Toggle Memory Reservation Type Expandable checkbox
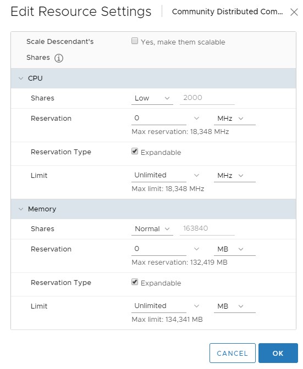Screen dimensions: 303x369 [135, 282]
